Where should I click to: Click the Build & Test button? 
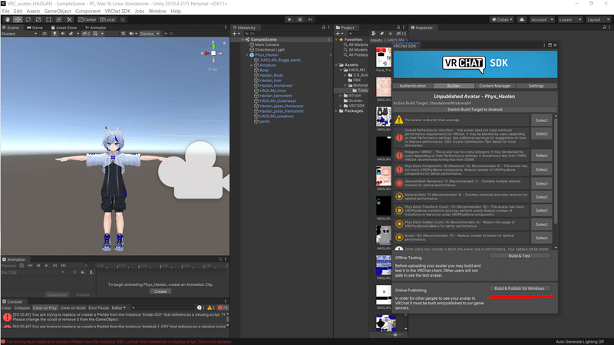point(520,256)
